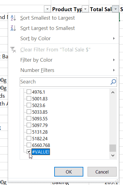Click the Sort Largest to Smallest Z-A icon
Image resolution: width=123 pixels, height=185 pixels.
(13, 28)
